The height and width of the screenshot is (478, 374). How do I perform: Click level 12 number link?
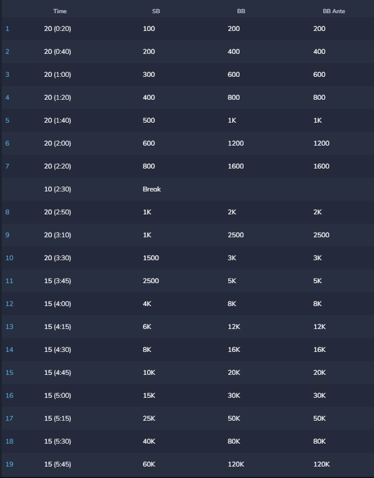(9, 304)
